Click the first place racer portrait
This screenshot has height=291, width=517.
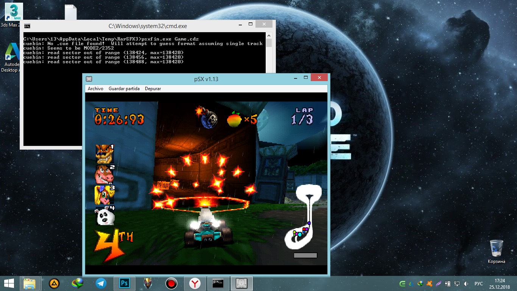(x=104, y=153)
